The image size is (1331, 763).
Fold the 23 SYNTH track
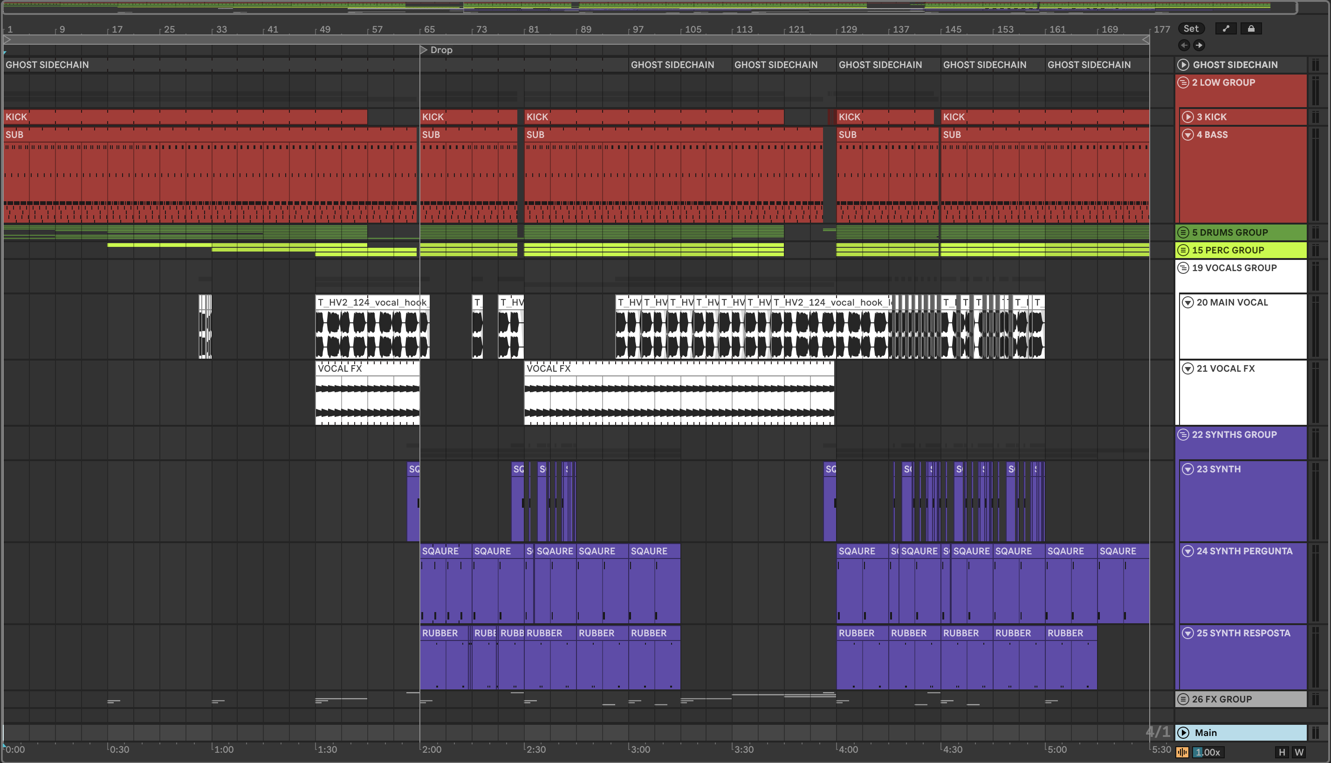point(1187,469)
